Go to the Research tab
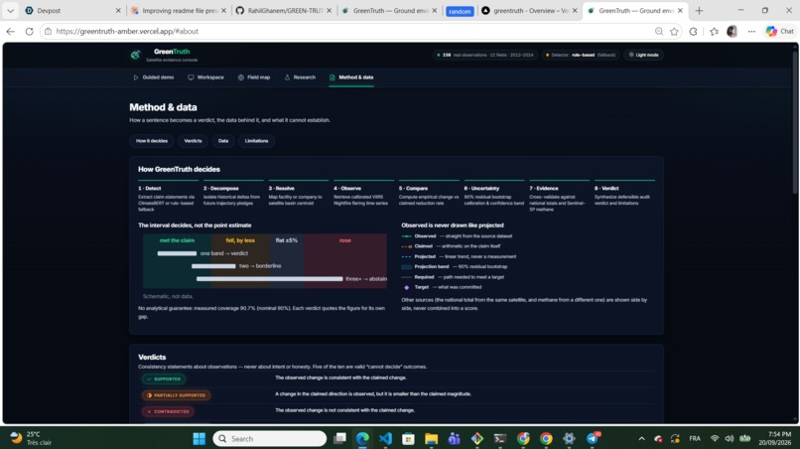This screenshot has height=449, width=800. 300,77
